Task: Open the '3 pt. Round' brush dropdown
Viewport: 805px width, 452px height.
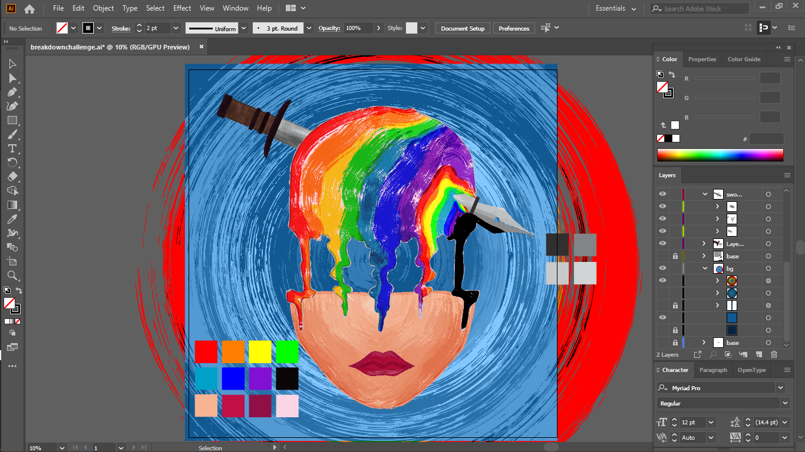Action: (x=309, y=28)
